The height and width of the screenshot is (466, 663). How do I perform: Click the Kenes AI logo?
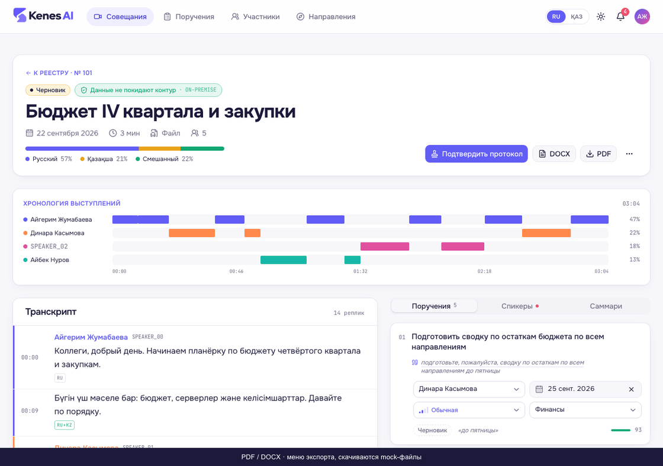point(43,16)
